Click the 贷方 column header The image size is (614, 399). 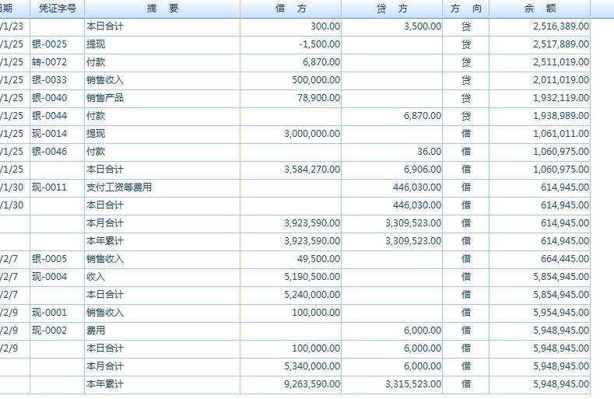392,9
